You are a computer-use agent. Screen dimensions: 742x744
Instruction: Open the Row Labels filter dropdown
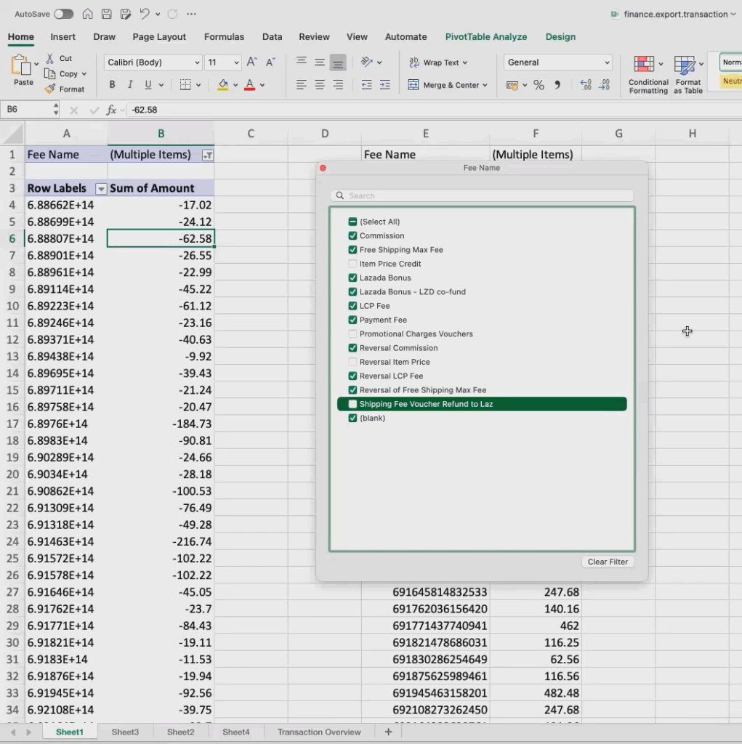pos(102,189)
